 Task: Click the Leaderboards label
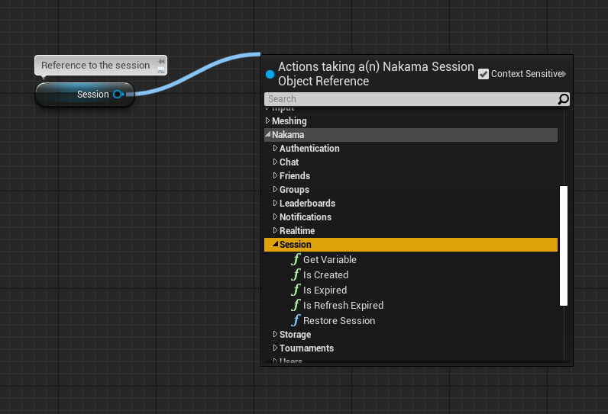[308, 204]
